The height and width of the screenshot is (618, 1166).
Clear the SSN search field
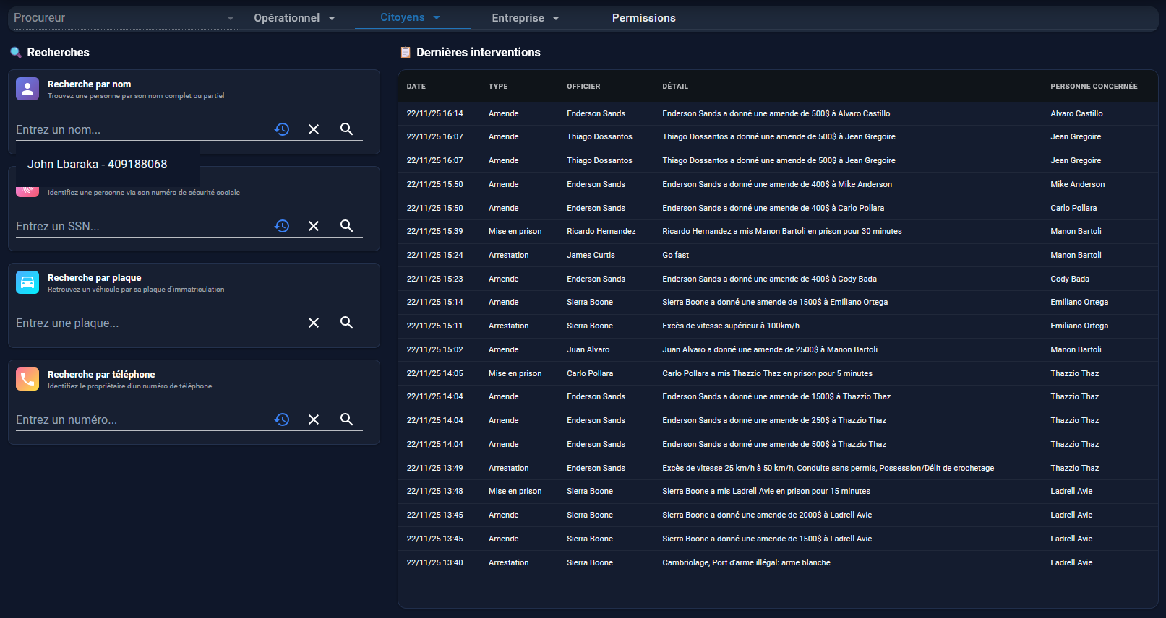(314, 226)
